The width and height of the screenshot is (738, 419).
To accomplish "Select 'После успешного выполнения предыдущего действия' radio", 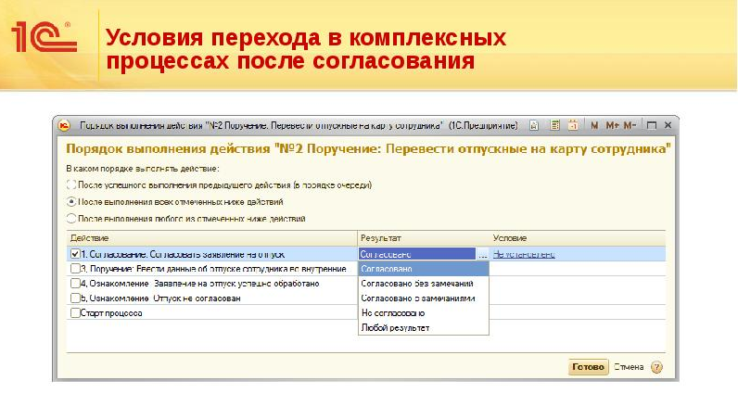I will click(x=70, y=185).
